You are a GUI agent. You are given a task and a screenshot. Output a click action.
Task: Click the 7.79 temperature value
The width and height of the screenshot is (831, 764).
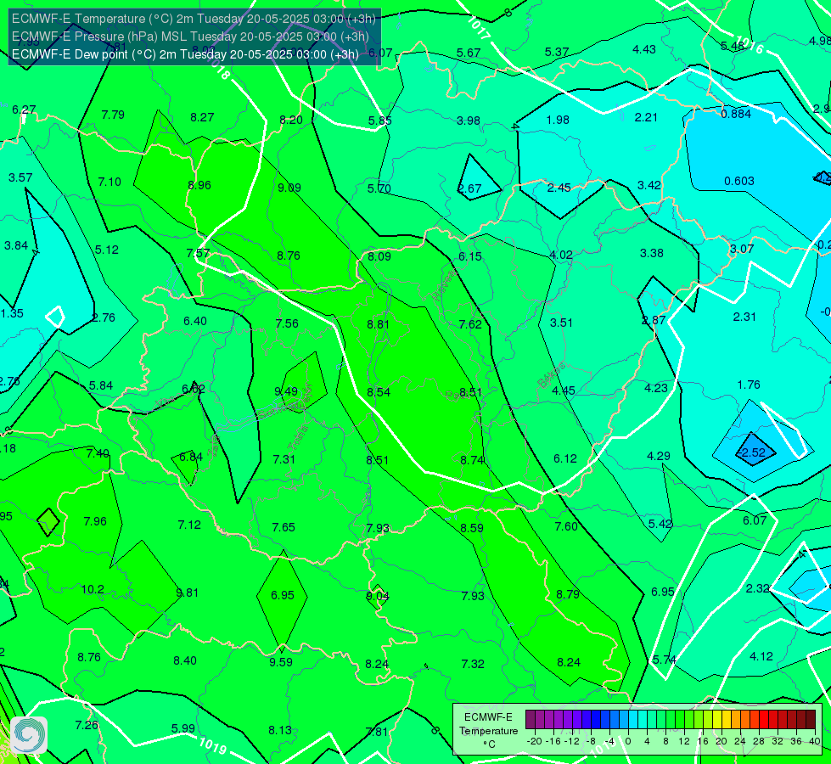(113, 115)
